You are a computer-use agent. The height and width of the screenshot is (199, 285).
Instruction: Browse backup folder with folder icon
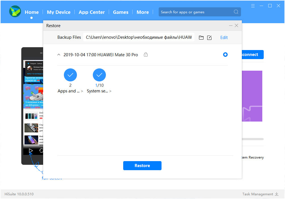(x=201, y=38)
